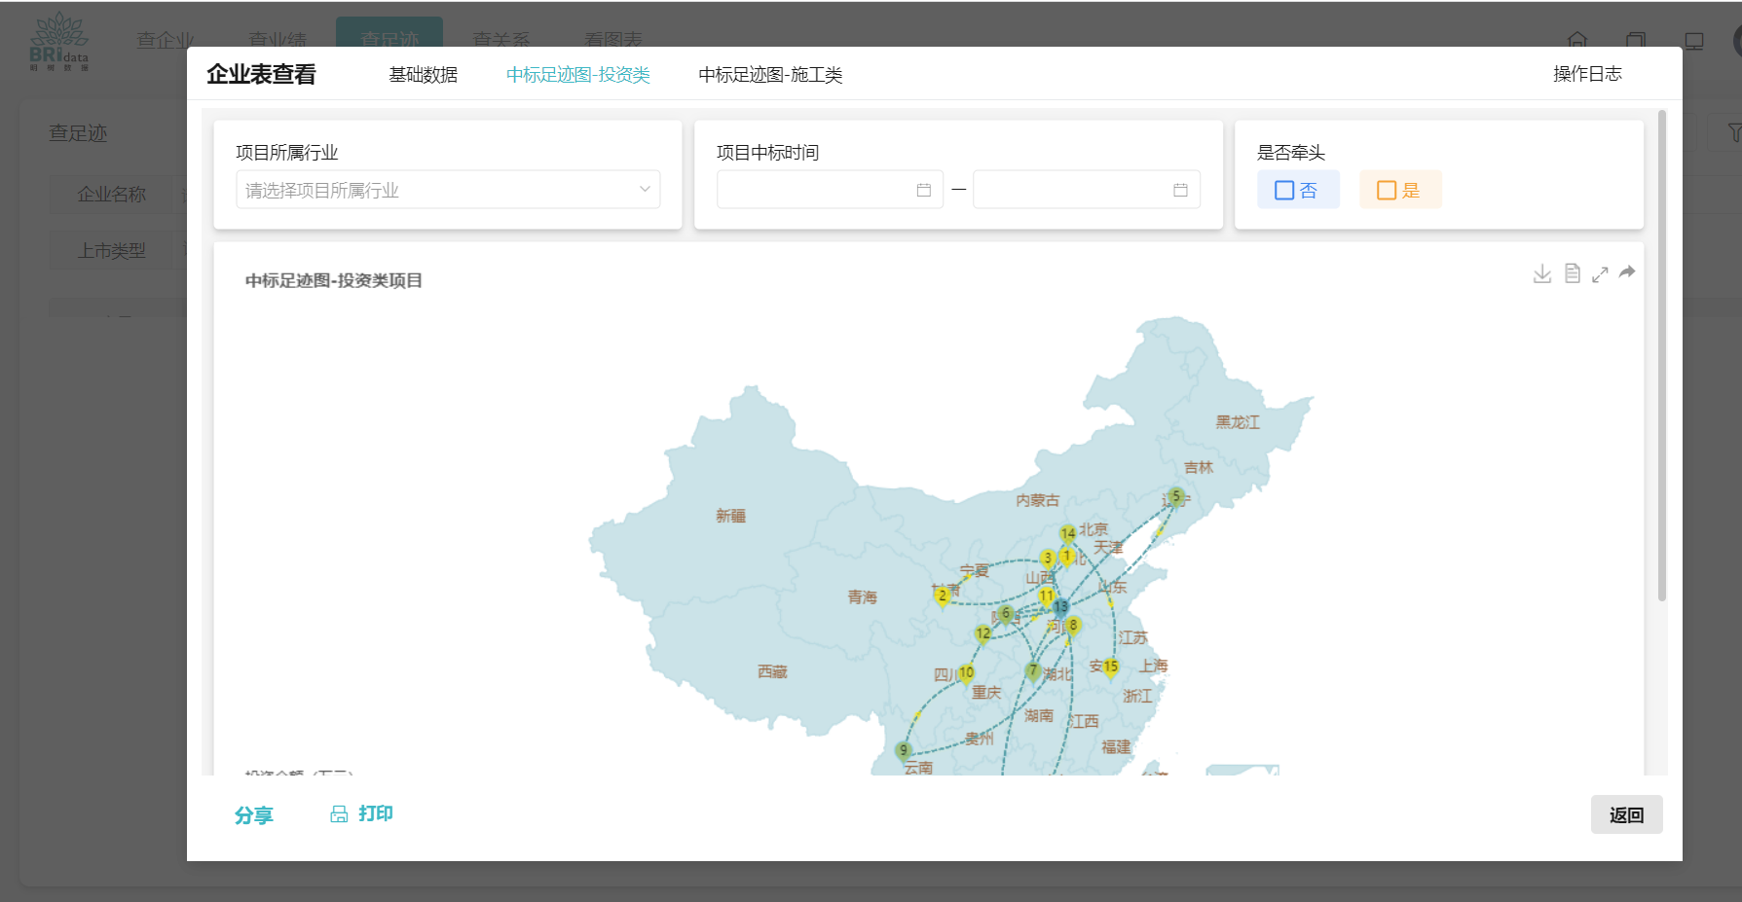The width and height of the screenshot is (1742, 902).
Task: Click map marker number 11 on map
Action: tap(1047, 596)
